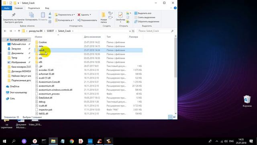Select all (Выделить все)

(143, 13)
